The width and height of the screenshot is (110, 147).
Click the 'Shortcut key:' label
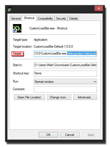click(21, 73)
